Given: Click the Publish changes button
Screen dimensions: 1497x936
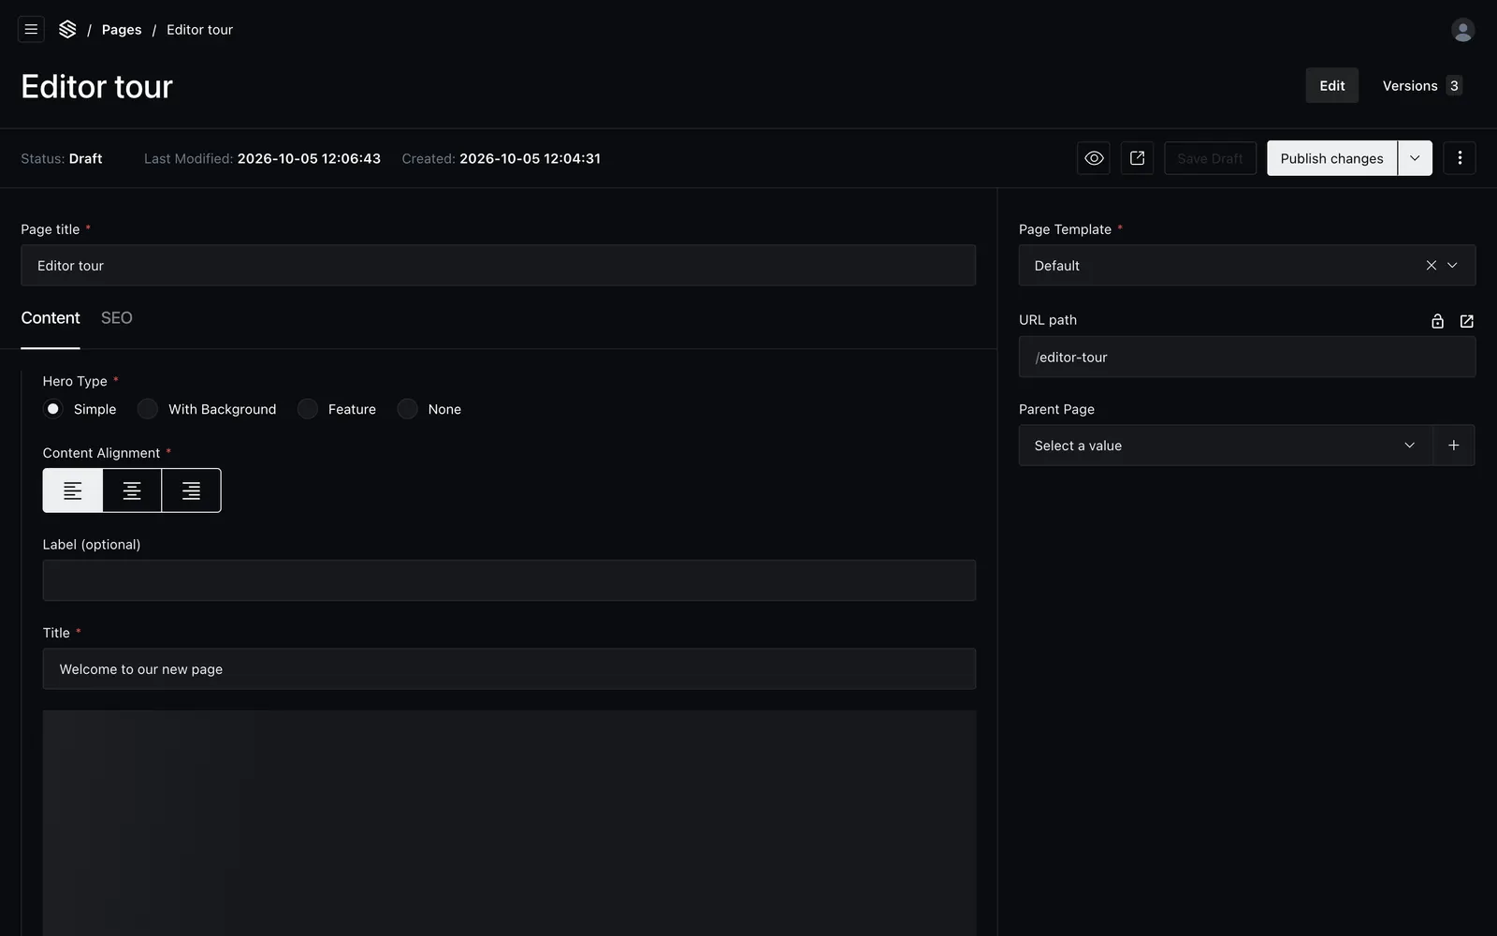Looking at the screenshot, I should [x=1331, y=158].
